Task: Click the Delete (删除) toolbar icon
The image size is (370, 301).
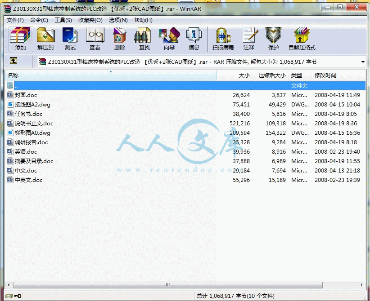Action: (x=120, y=39)
